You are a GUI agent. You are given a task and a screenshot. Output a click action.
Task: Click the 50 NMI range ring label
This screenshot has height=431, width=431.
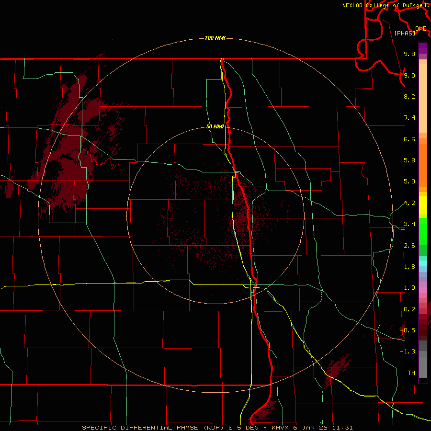coord(215,127)
